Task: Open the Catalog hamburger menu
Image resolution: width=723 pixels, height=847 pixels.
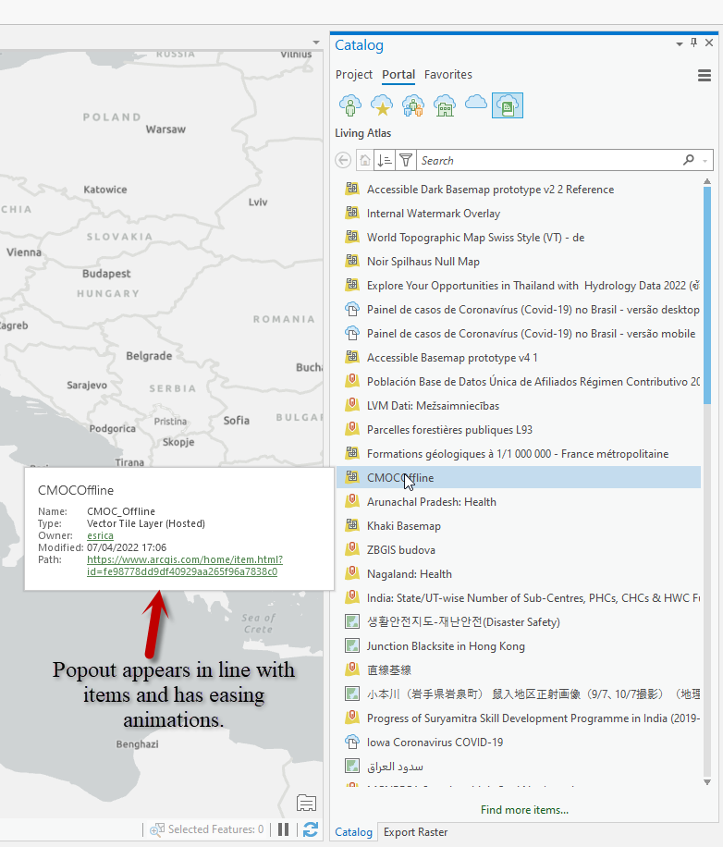Action: [x=705, y=76]
